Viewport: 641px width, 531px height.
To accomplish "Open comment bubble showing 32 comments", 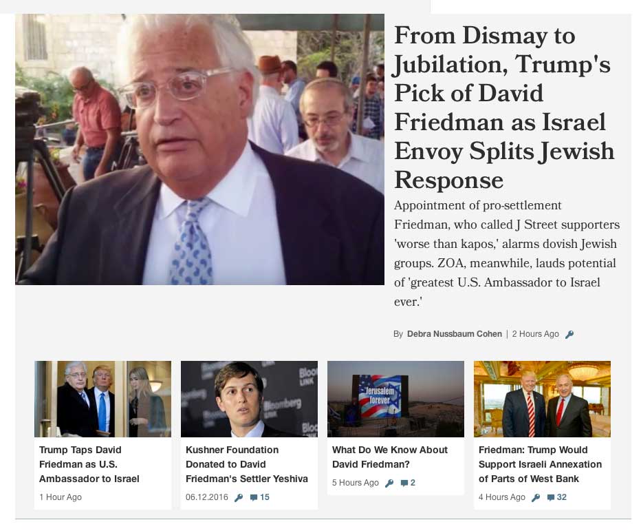I will [x=557, y=497].
